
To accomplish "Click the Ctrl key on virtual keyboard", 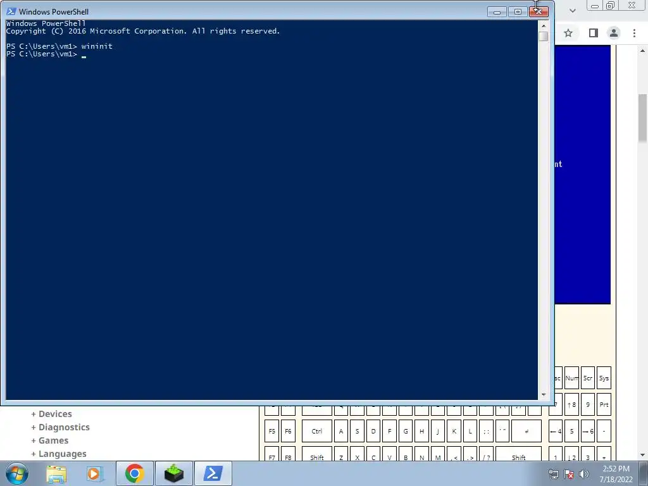I will tap(317, 431).
